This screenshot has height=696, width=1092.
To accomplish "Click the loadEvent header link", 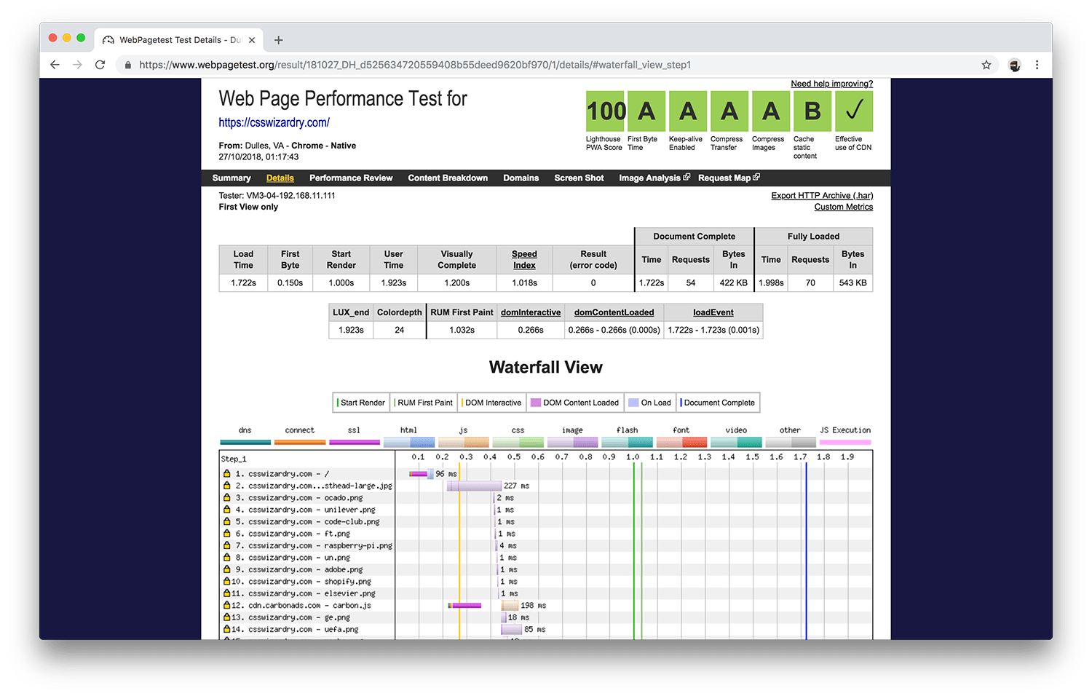I will [713, 312].
